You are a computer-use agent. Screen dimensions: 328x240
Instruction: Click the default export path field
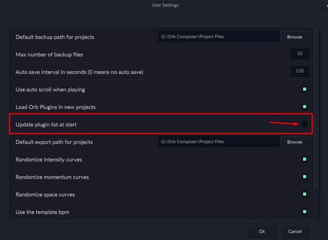click(219, 142)
